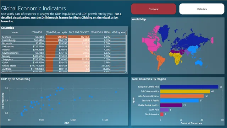
Task: Click the Count of Countries axis title
Action: click(x=191, y=123)
